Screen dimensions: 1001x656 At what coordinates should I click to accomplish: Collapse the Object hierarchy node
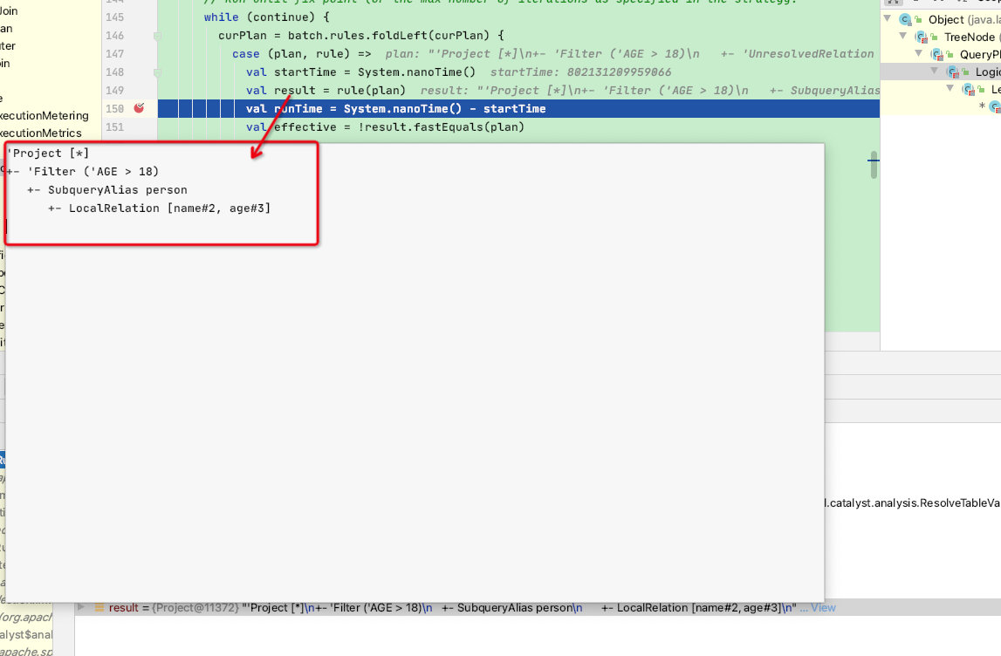pos(888,18)
